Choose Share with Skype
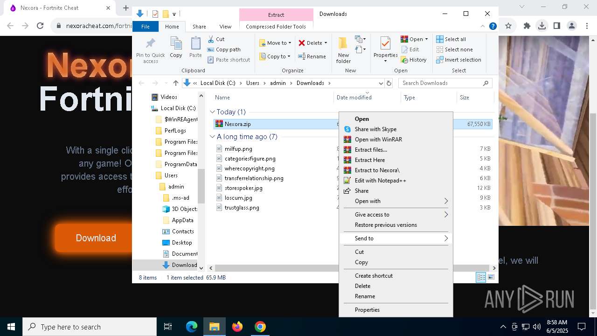The image size is (597, 336). (x=396, y=129)
